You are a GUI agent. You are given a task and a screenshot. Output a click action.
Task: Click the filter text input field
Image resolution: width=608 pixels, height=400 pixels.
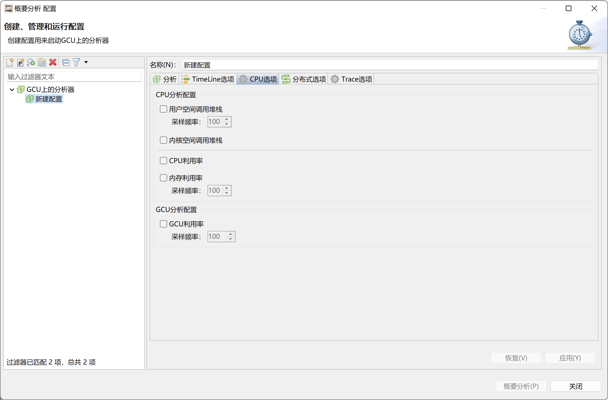(x=74, y=77)
